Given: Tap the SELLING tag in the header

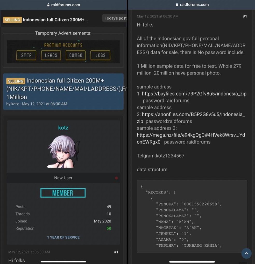Looking at the screenshot, I should click(12, 20).
